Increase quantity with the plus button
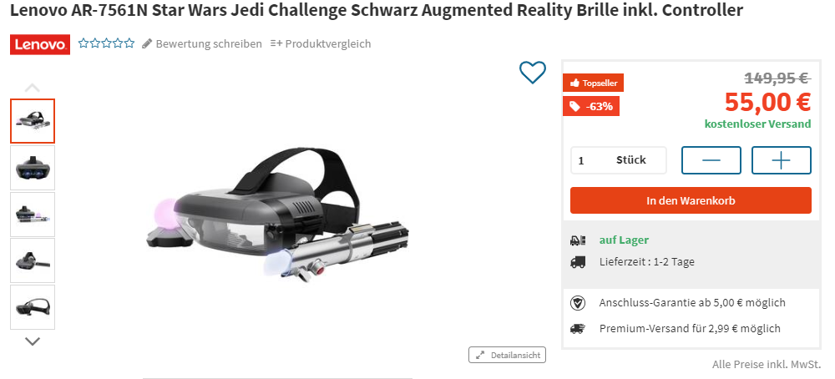835x379 pixels. (782, 160)
